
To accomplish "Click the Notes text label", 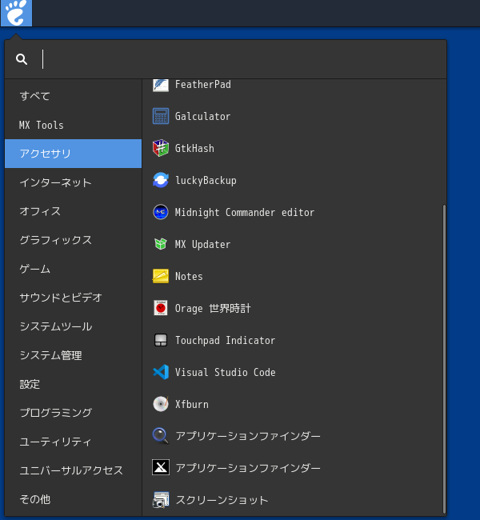I will [189, 276].
